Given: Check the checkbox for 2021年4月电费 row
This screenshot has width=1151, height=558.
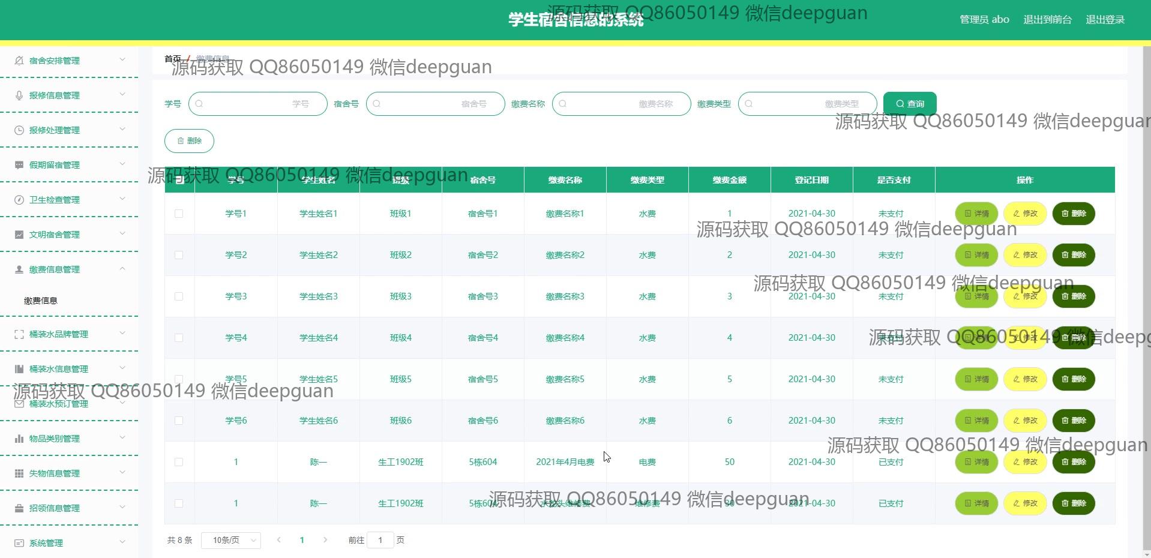Looking at the screenshot, I should click(179, 462).
